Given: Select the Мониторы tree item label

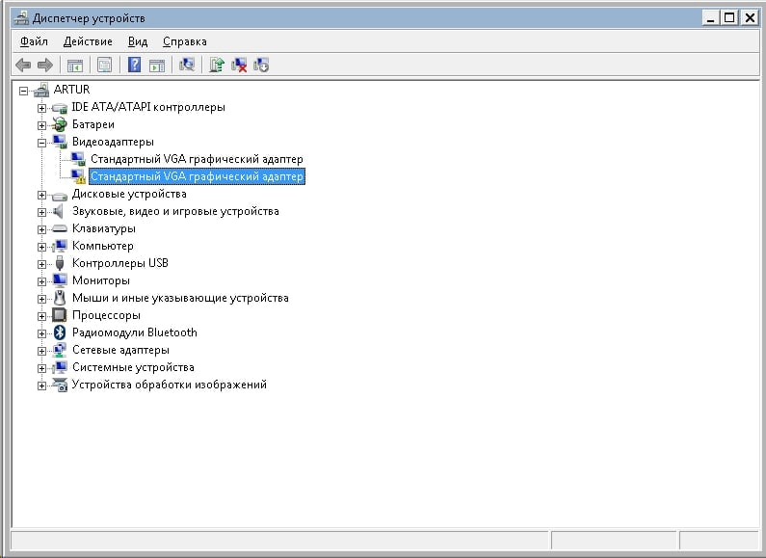Looking at the screenshot, I should [x=101, y=280].
